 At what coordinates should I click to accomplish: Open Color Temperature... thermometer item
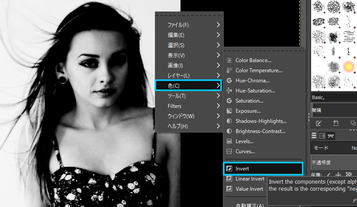pyautogui.click(x=264, y=70)
